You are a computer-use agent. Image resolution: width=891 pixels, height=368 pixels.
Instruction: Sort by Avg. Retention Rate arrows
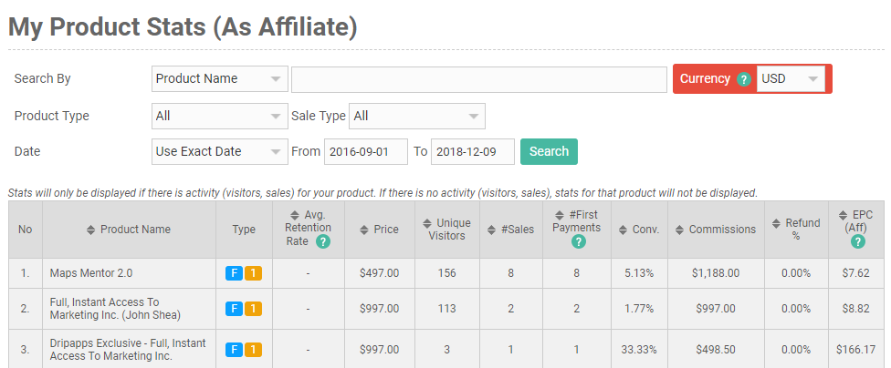[294, 216]
